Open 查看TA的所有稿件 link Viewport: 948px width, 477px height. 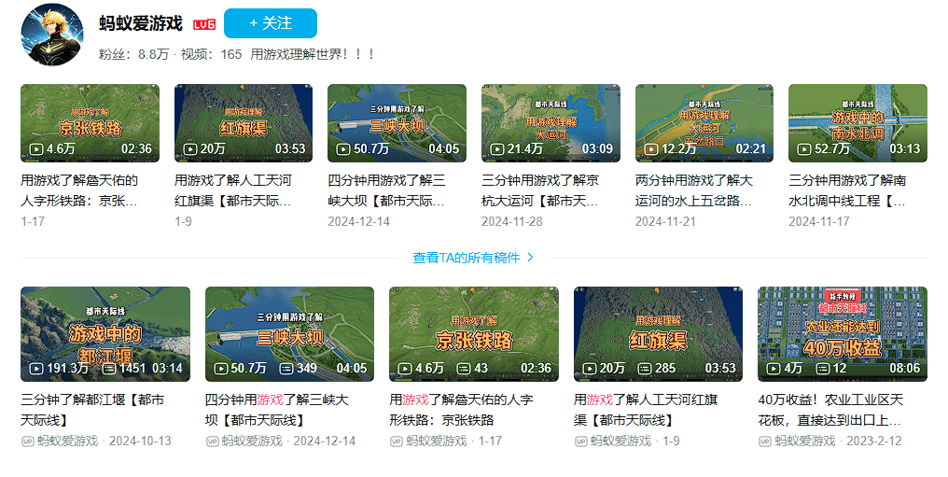click(466, 258)
